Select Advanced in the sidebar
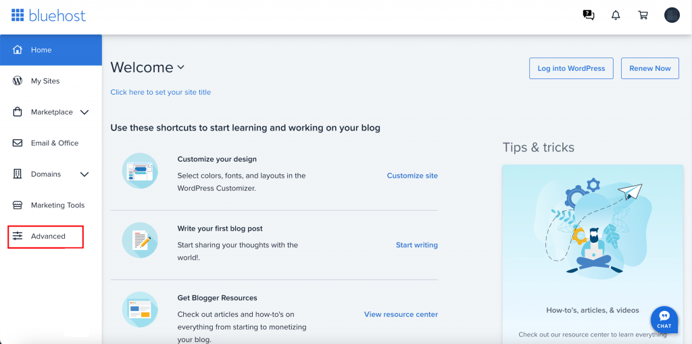The height and width of the screenshot is (344, 692). (x=48, y=237)
